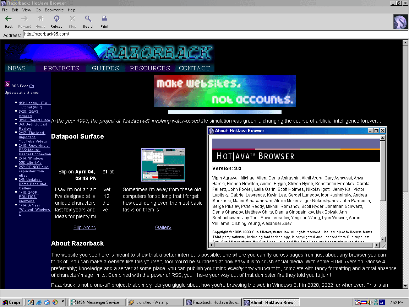Reload the current page
This screenshot has width=409, height=307.
pos(56,19)
